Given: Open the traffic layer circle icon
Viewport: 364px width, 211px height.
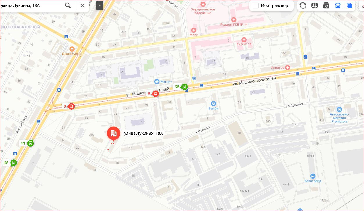Looking at the screenshot, I should (x=303, y=6).
